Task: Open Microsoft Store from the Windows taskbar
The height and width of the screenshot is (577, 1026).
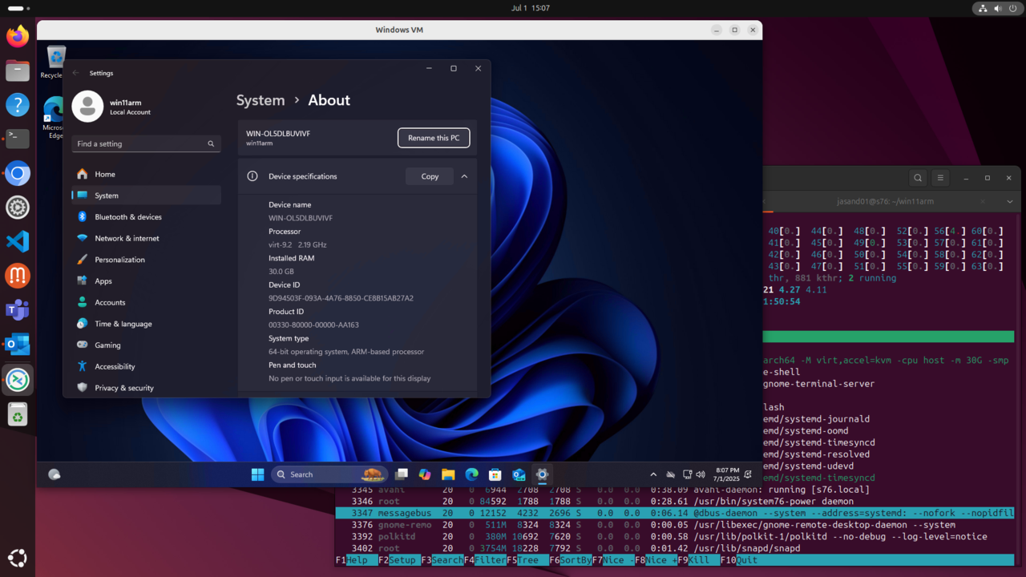Action: (x=495, y=474)
